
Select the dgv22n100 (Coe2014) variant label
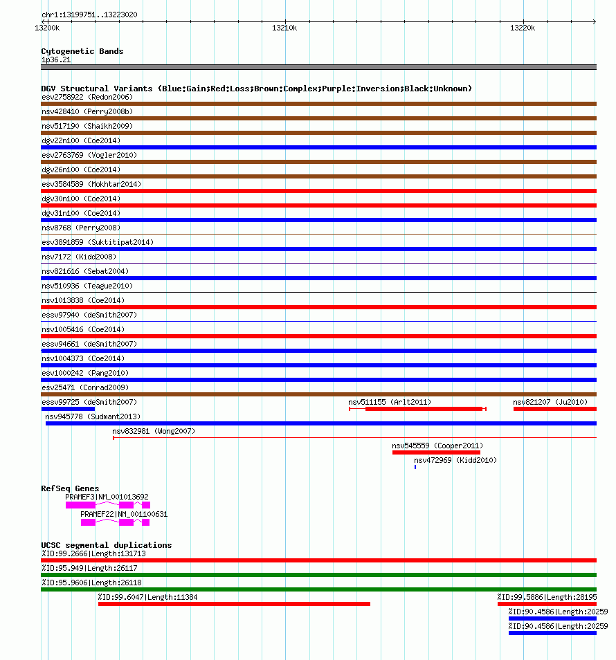coord(81,140)
